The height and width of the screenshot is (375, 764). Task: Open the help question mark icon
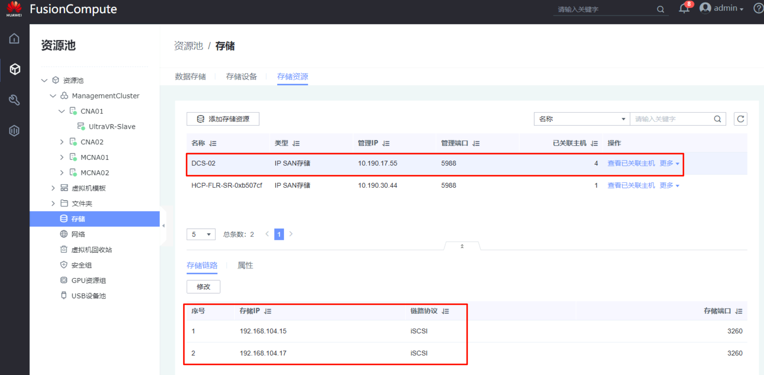759,8
